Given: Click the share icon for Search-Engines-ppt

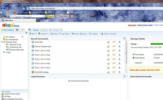Looking at the screenshot, I should [108, 47].
